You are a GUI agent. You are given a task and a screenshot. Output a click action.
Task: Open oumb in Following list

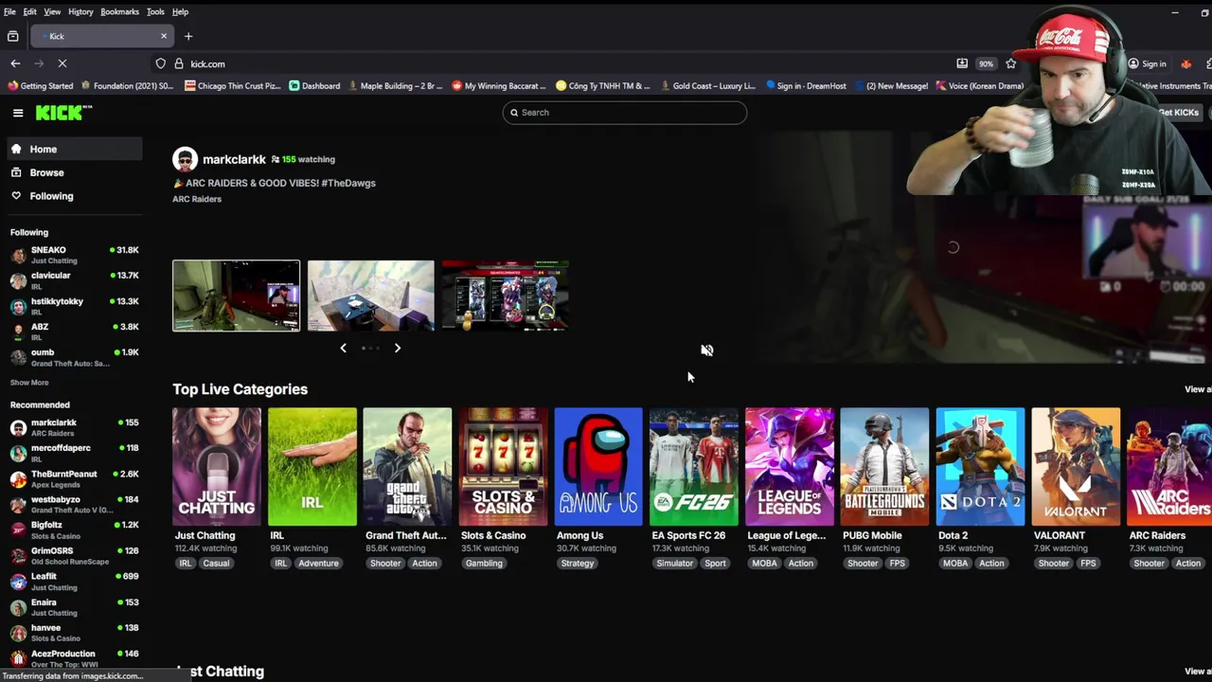point(74,357)
